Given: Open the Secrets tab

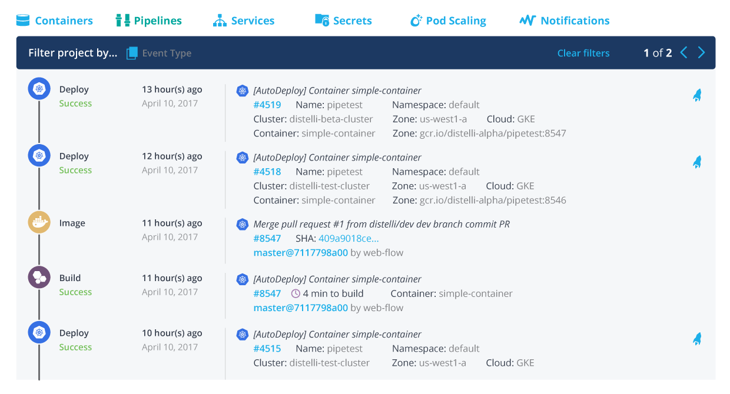Looking at the screenshot, I should (344, 21).
